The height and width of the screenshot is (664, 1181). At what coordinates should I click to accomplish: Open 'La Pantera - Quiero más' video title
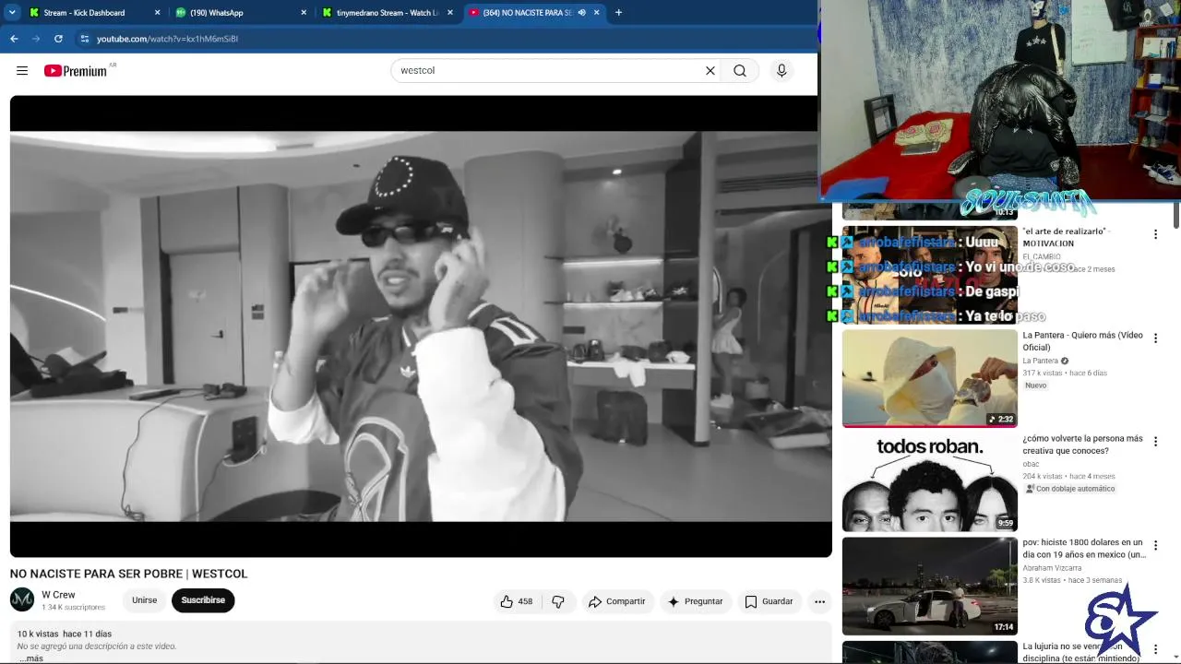(x=1082, y=341)
